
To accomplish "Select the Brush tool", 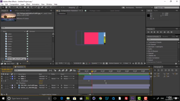I will coord(36,8).
